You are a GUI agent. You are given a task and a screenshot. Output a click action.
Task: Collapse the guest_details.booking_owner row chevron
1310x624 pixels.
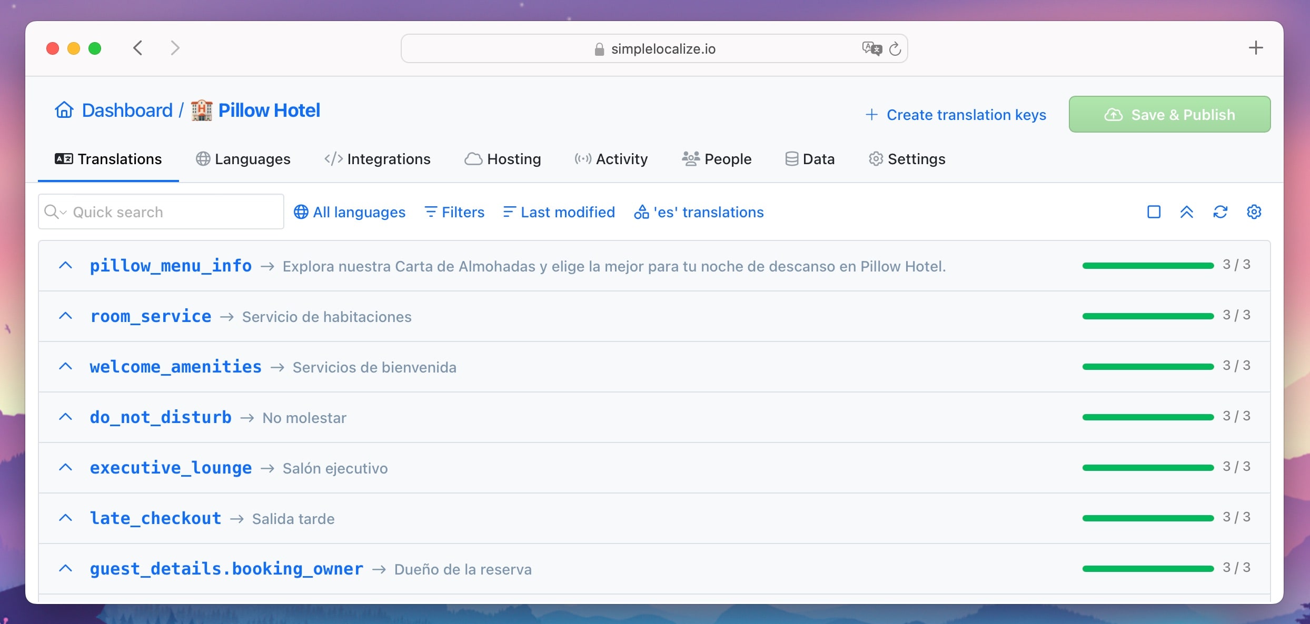[65, 568]
